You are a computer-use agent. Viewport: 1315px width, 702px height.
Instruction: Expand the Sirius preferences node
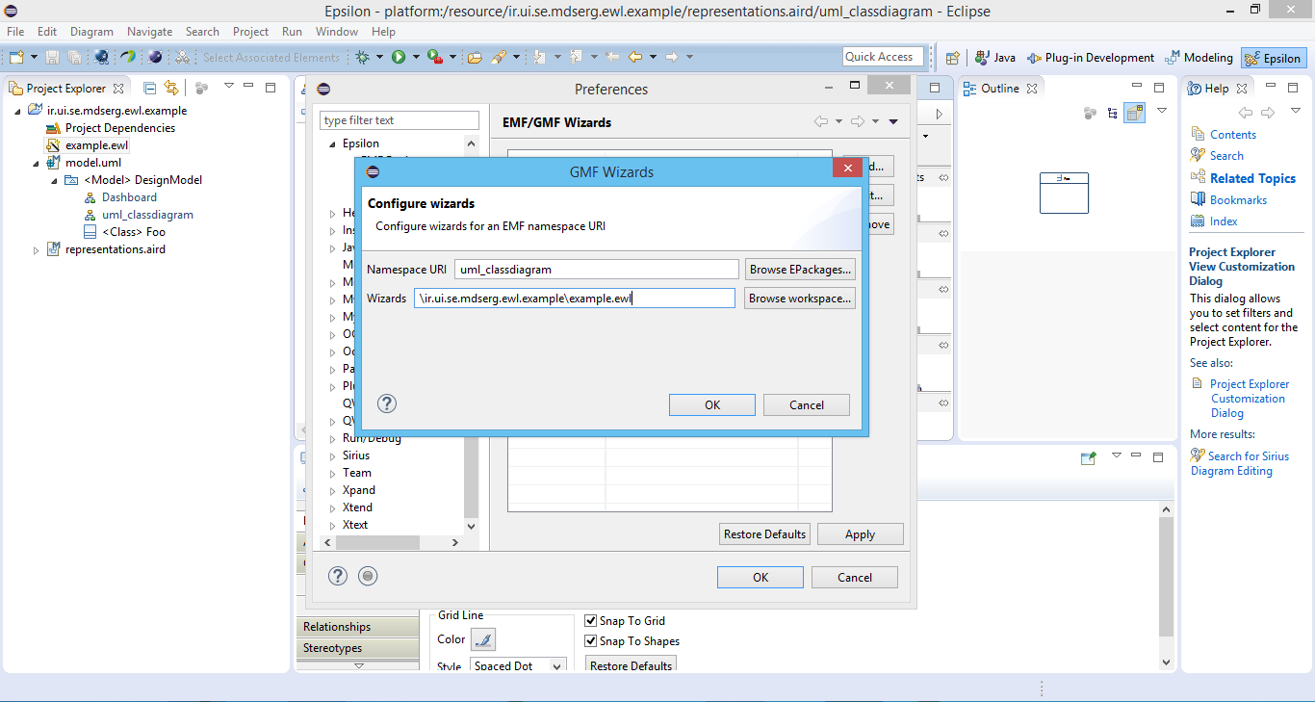333,455
